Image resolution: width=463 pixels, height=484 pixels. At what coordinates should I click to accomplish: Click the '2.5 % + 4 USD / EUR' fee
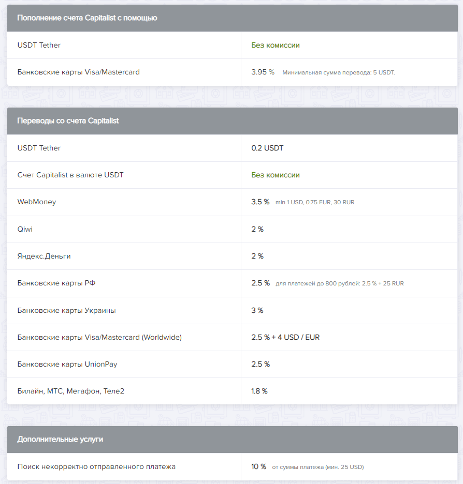(x=285, y=337)
